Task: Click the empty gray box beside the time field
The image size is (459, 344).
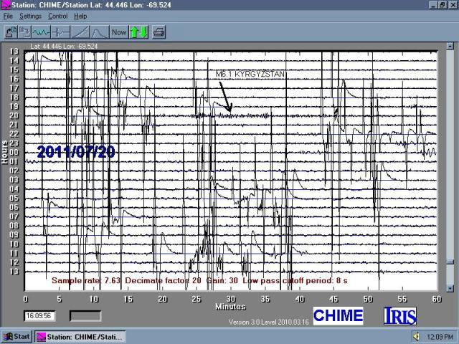Action: point(85,315)
